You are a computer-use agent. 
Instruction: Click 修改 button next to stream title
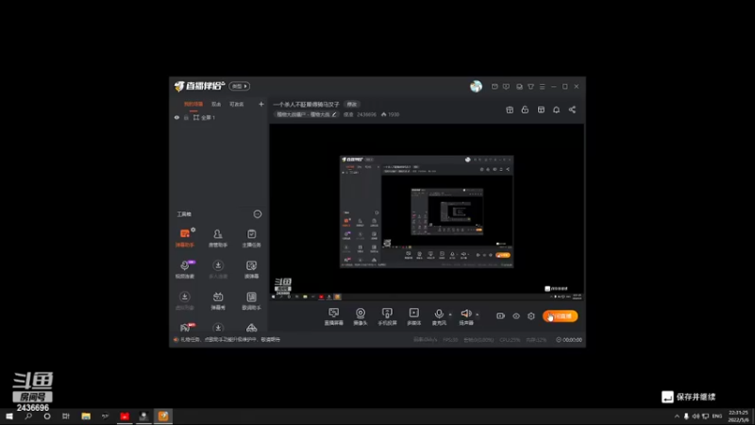click(352, 104)
